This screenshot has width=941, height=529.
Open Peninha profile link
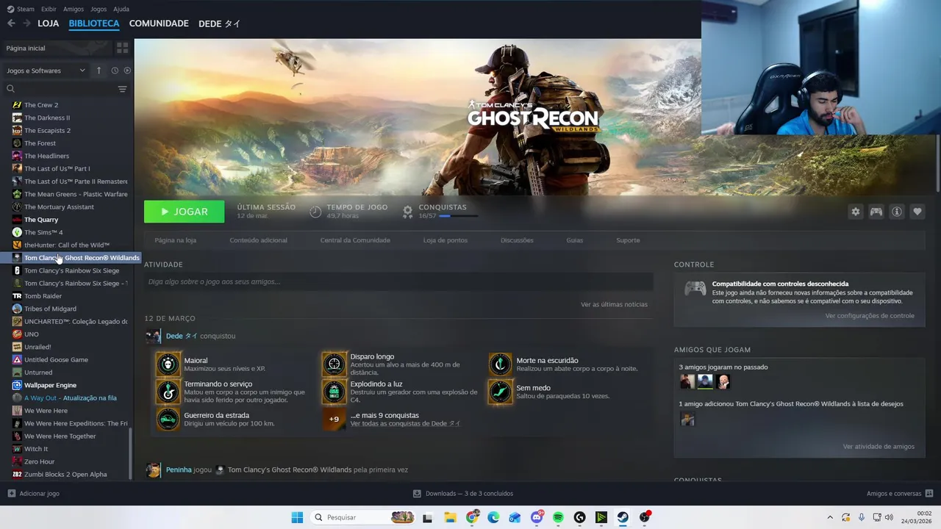(x=179, y=469)
